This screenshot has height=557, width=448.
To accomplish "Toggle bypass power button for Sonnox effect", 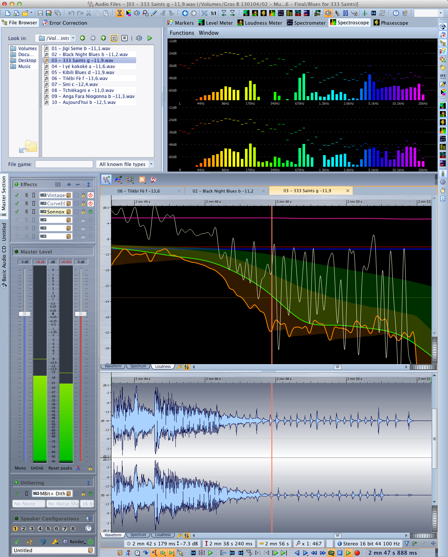I will tap(90, 212).
